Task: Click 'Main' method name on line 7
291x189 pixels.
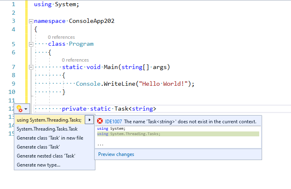Action: 110,67
